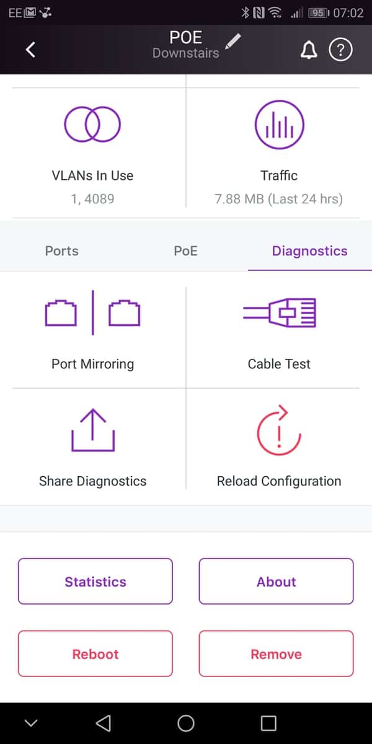Switch to the PoE tab
The image size is (372, 744).
pyautogui.click(x=185, y=251)
